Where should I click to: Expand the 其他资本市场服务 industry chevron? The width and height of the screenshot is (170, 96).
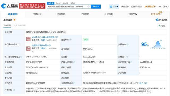[105, 73]
